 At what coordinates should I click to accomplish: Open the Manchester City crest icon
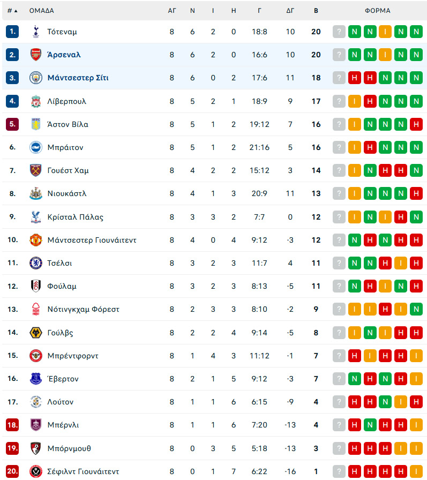point(36,78)
